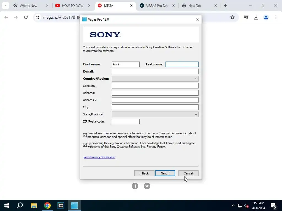Image resolution: width=282 pixels, height=211 pixels.
Task: Focus the Address field
Action: 155,93
